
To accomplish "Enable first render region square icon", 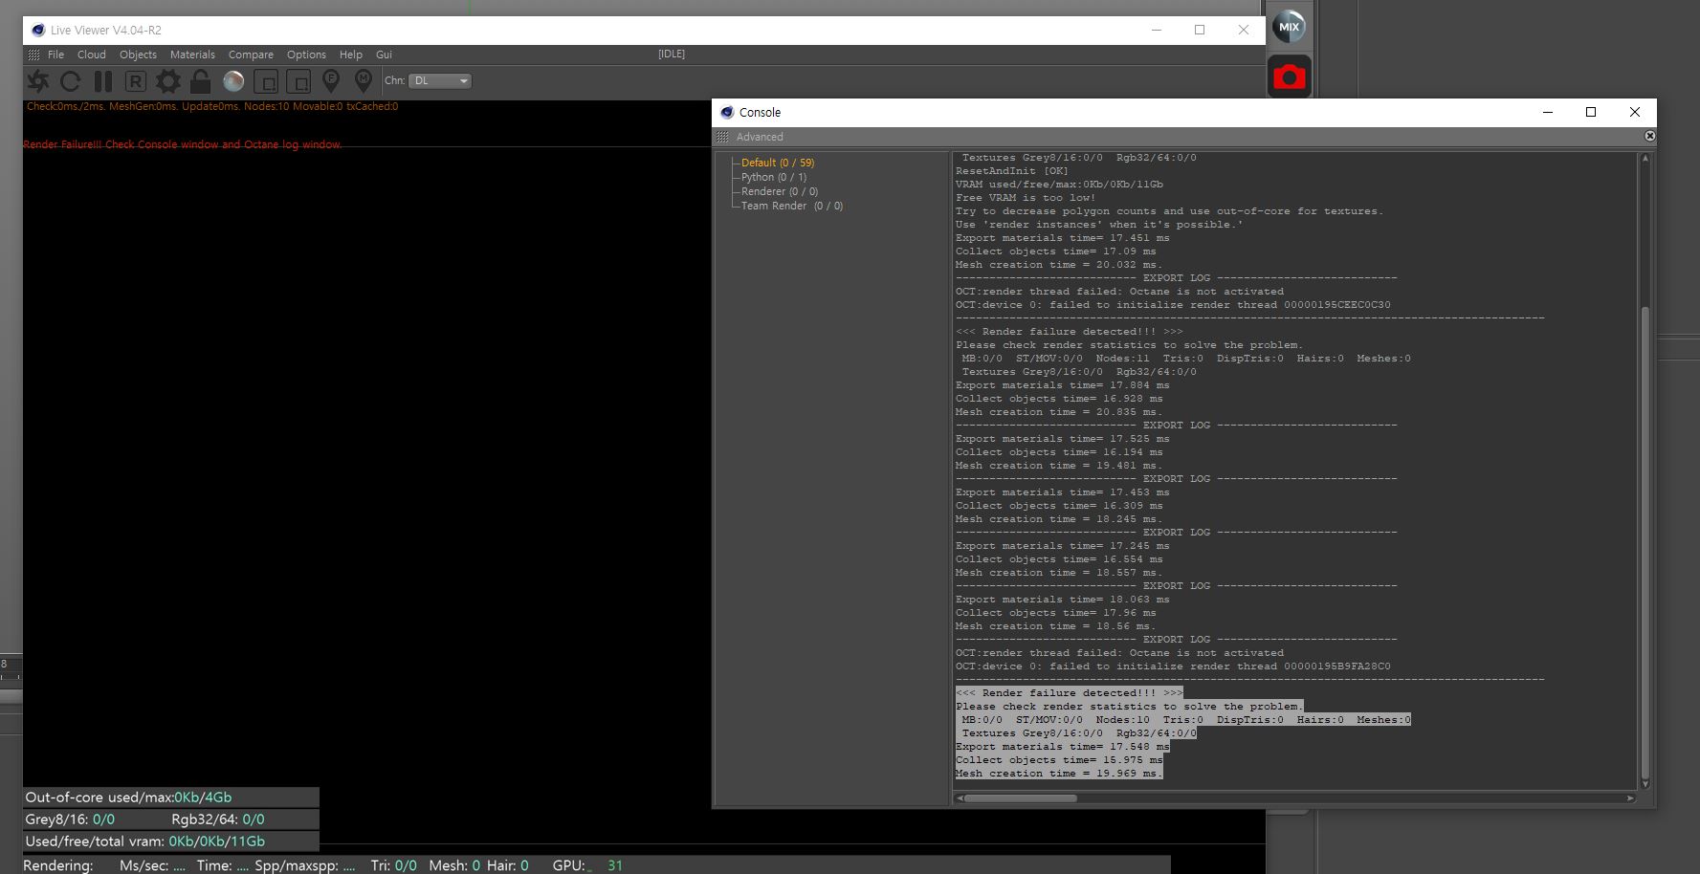I will coord(266,81).
